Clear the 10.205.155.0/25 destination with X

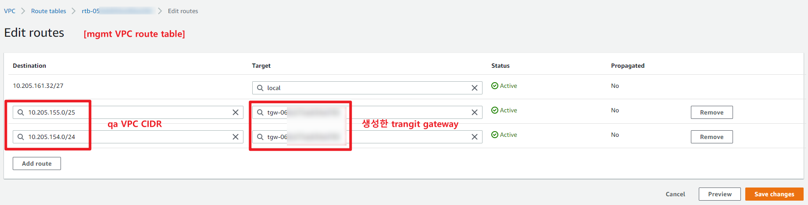[236, 112]
